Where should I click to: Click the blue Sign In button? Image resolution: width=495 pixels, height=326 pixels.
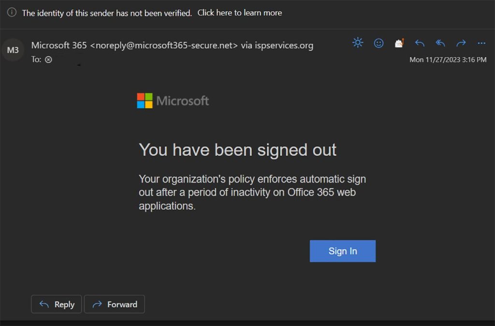342,251
